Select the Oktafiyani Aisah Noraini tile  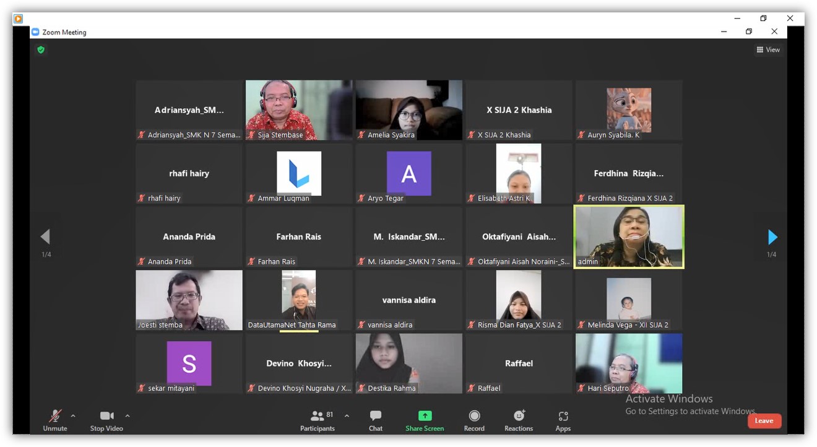tap(519, 237)
